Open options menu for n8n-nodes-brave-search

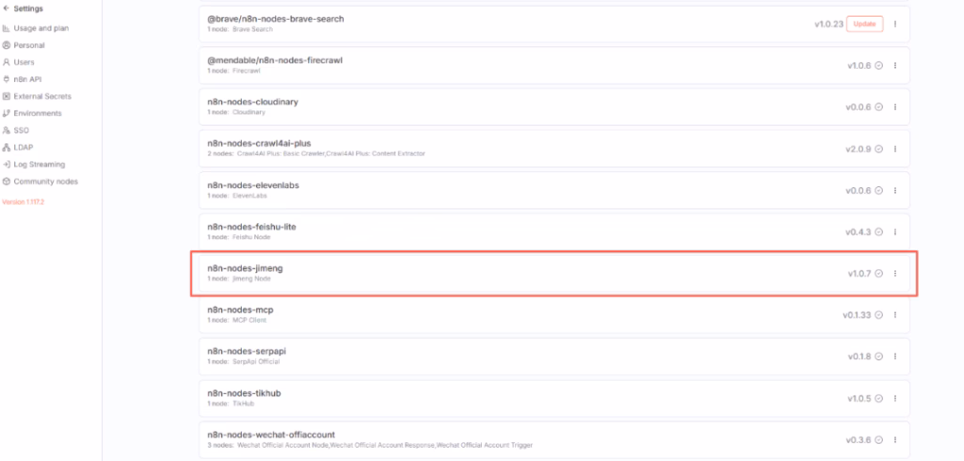(x=894, y=24)
